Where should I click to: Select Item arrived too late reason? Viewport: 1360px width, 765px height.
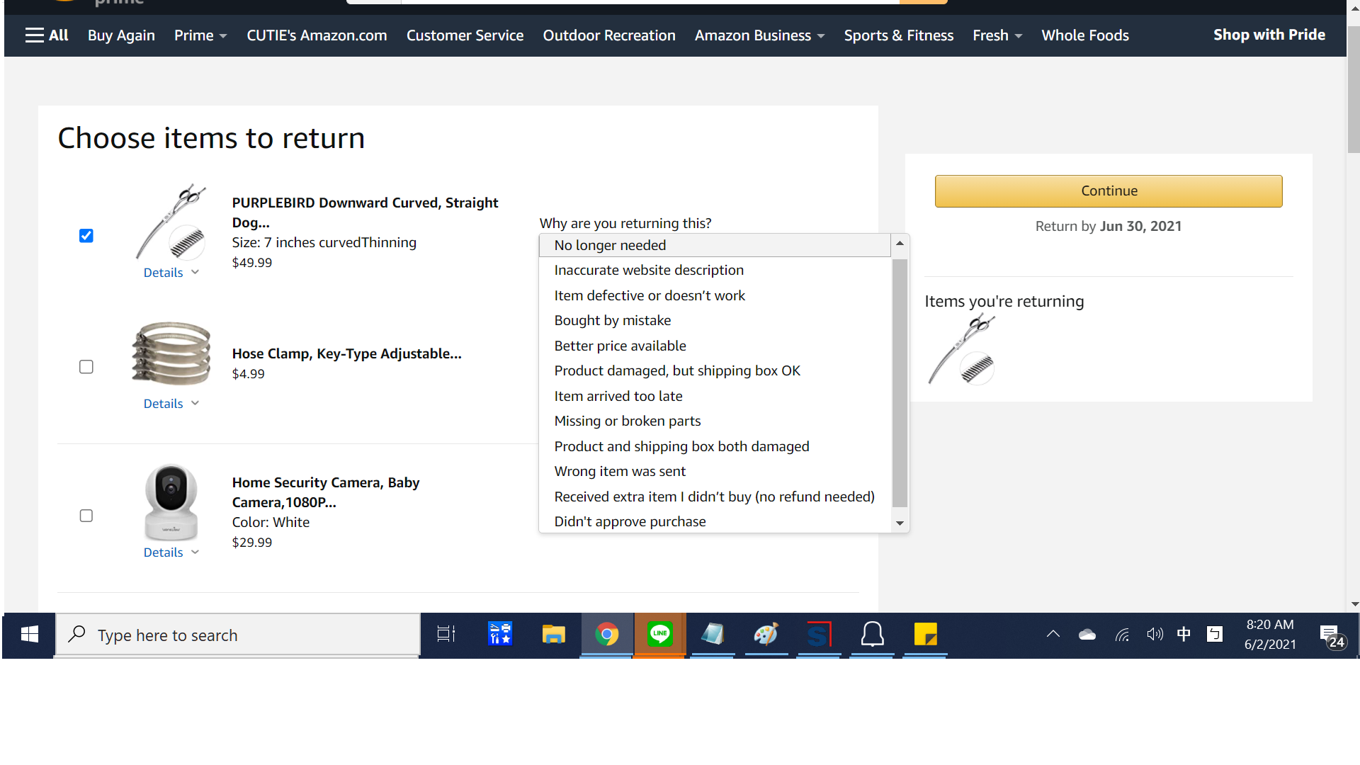715,397
